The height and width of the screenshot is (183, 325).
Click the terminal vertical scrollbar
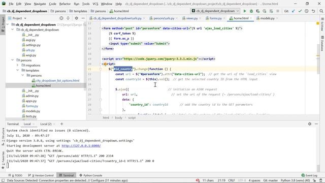pos(318,168)
